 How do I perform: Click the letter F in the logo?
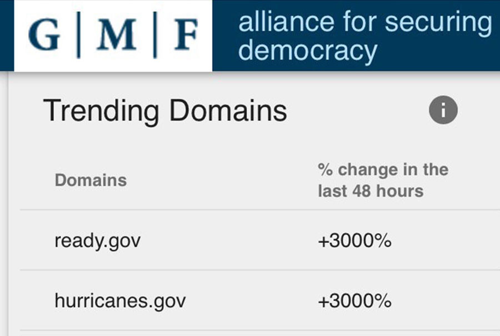186,35
